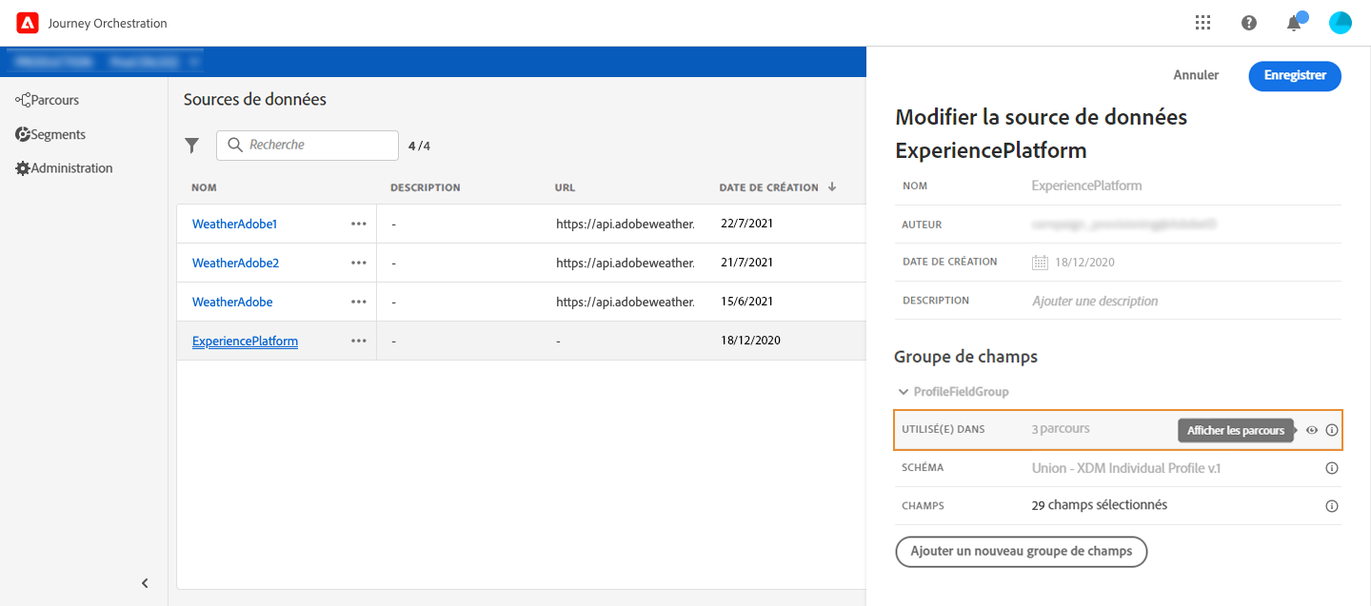
Task: Open the WeatherAdobe data source link
Action: point(232,302)
